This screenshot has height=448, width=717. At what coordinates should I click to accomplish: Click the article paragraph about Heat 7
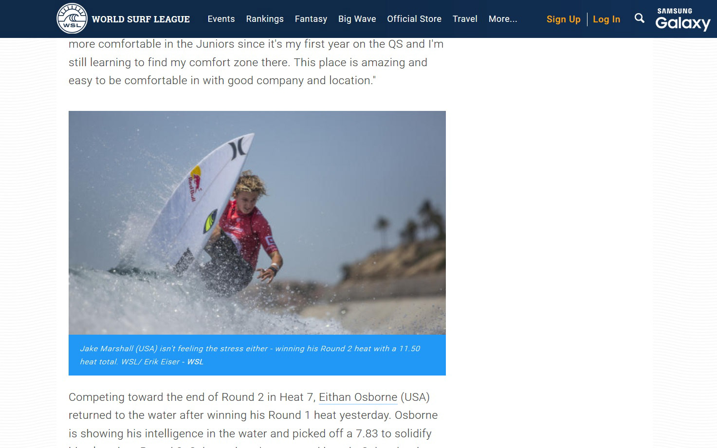pyautogui.click(x=253, y=419)
